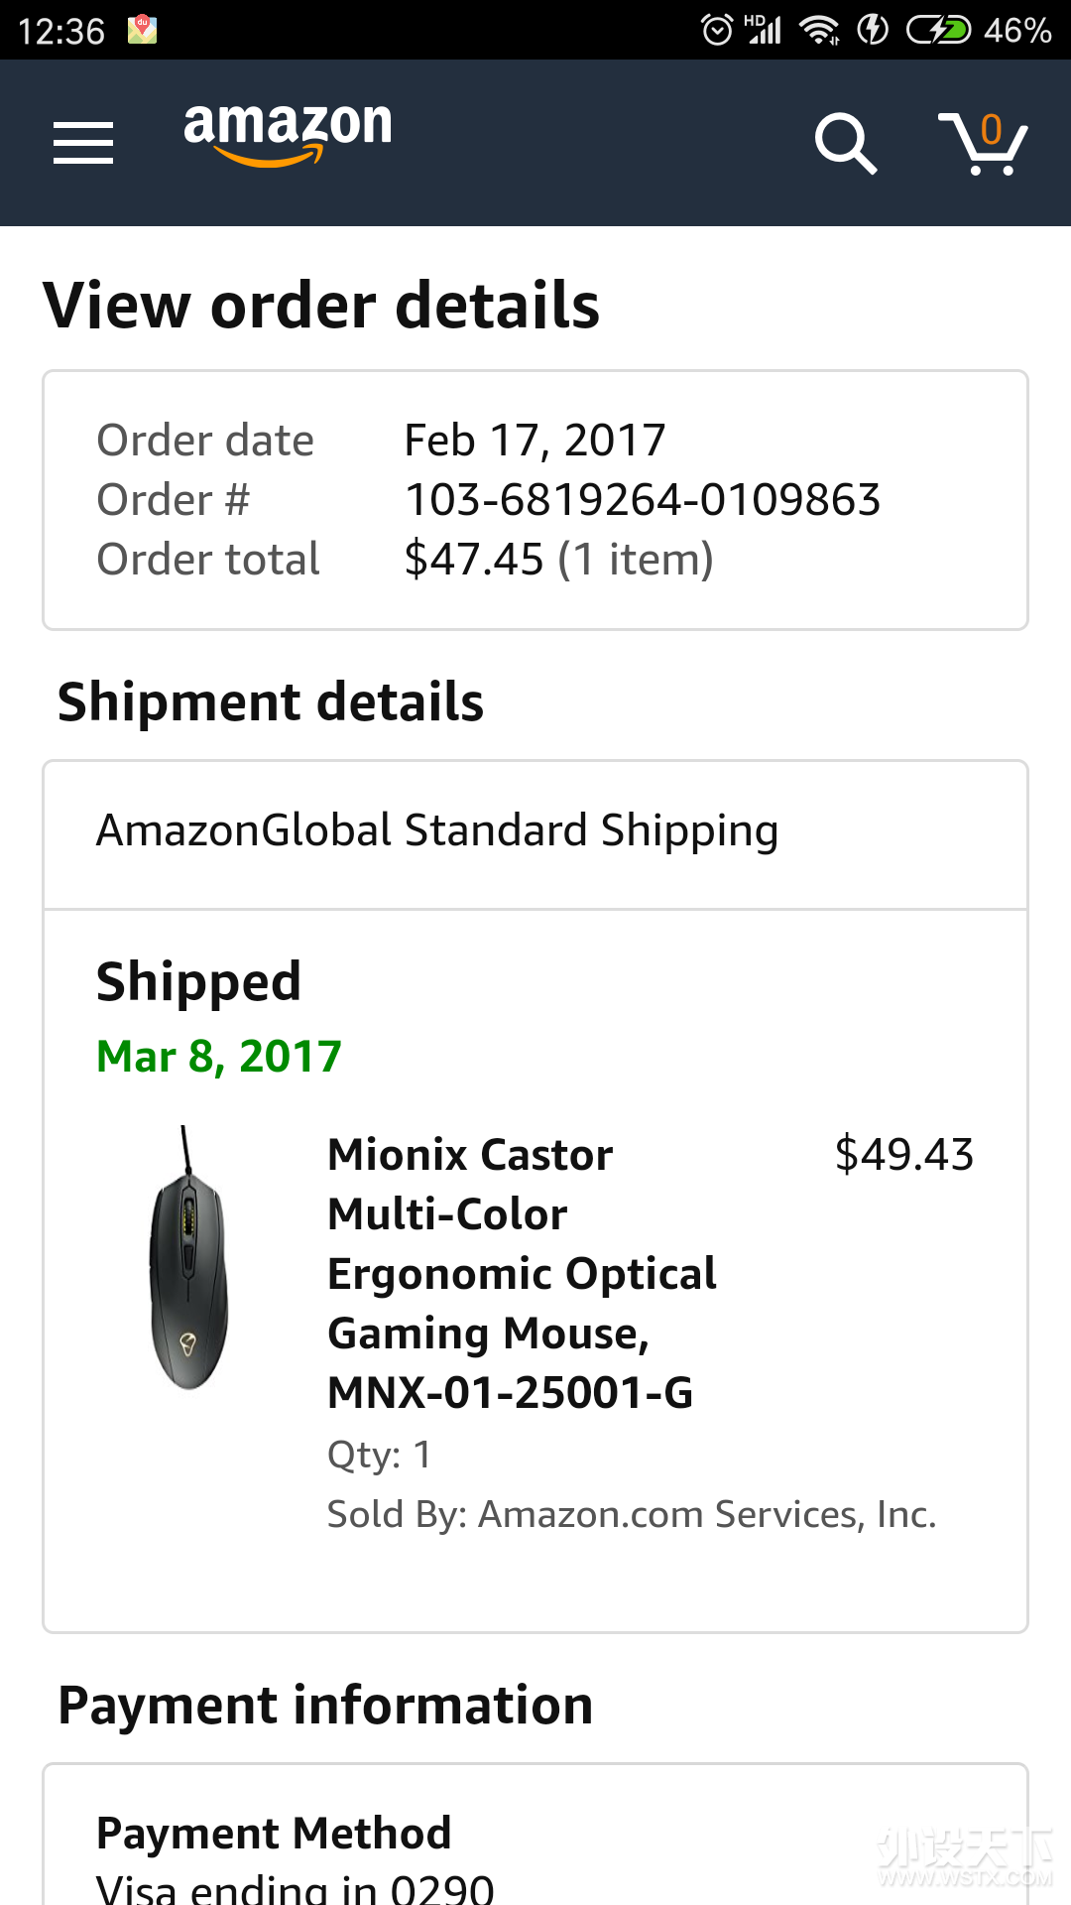This screenshot has width=1071, height=1905.
Task: Open the shopping cart
Action: [983, 143]
